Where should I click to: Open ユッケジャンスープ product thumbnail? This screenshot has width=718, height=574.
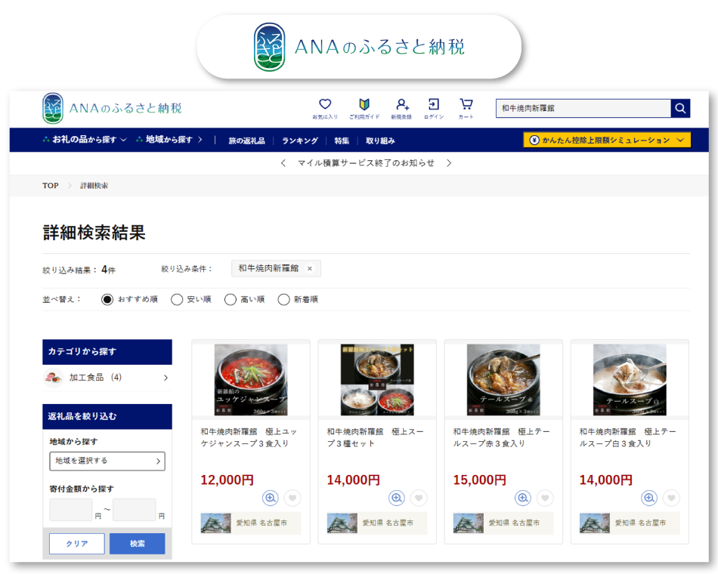click(251, 380)
